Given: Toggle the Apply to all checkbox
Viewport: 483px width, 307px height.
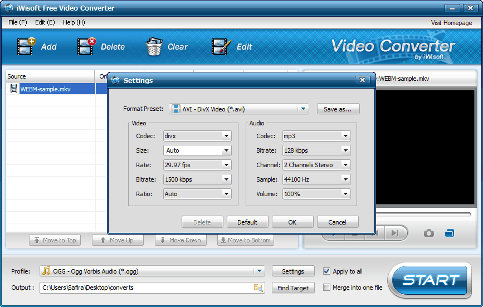Looking at the screenshot, I should [326, 271].
